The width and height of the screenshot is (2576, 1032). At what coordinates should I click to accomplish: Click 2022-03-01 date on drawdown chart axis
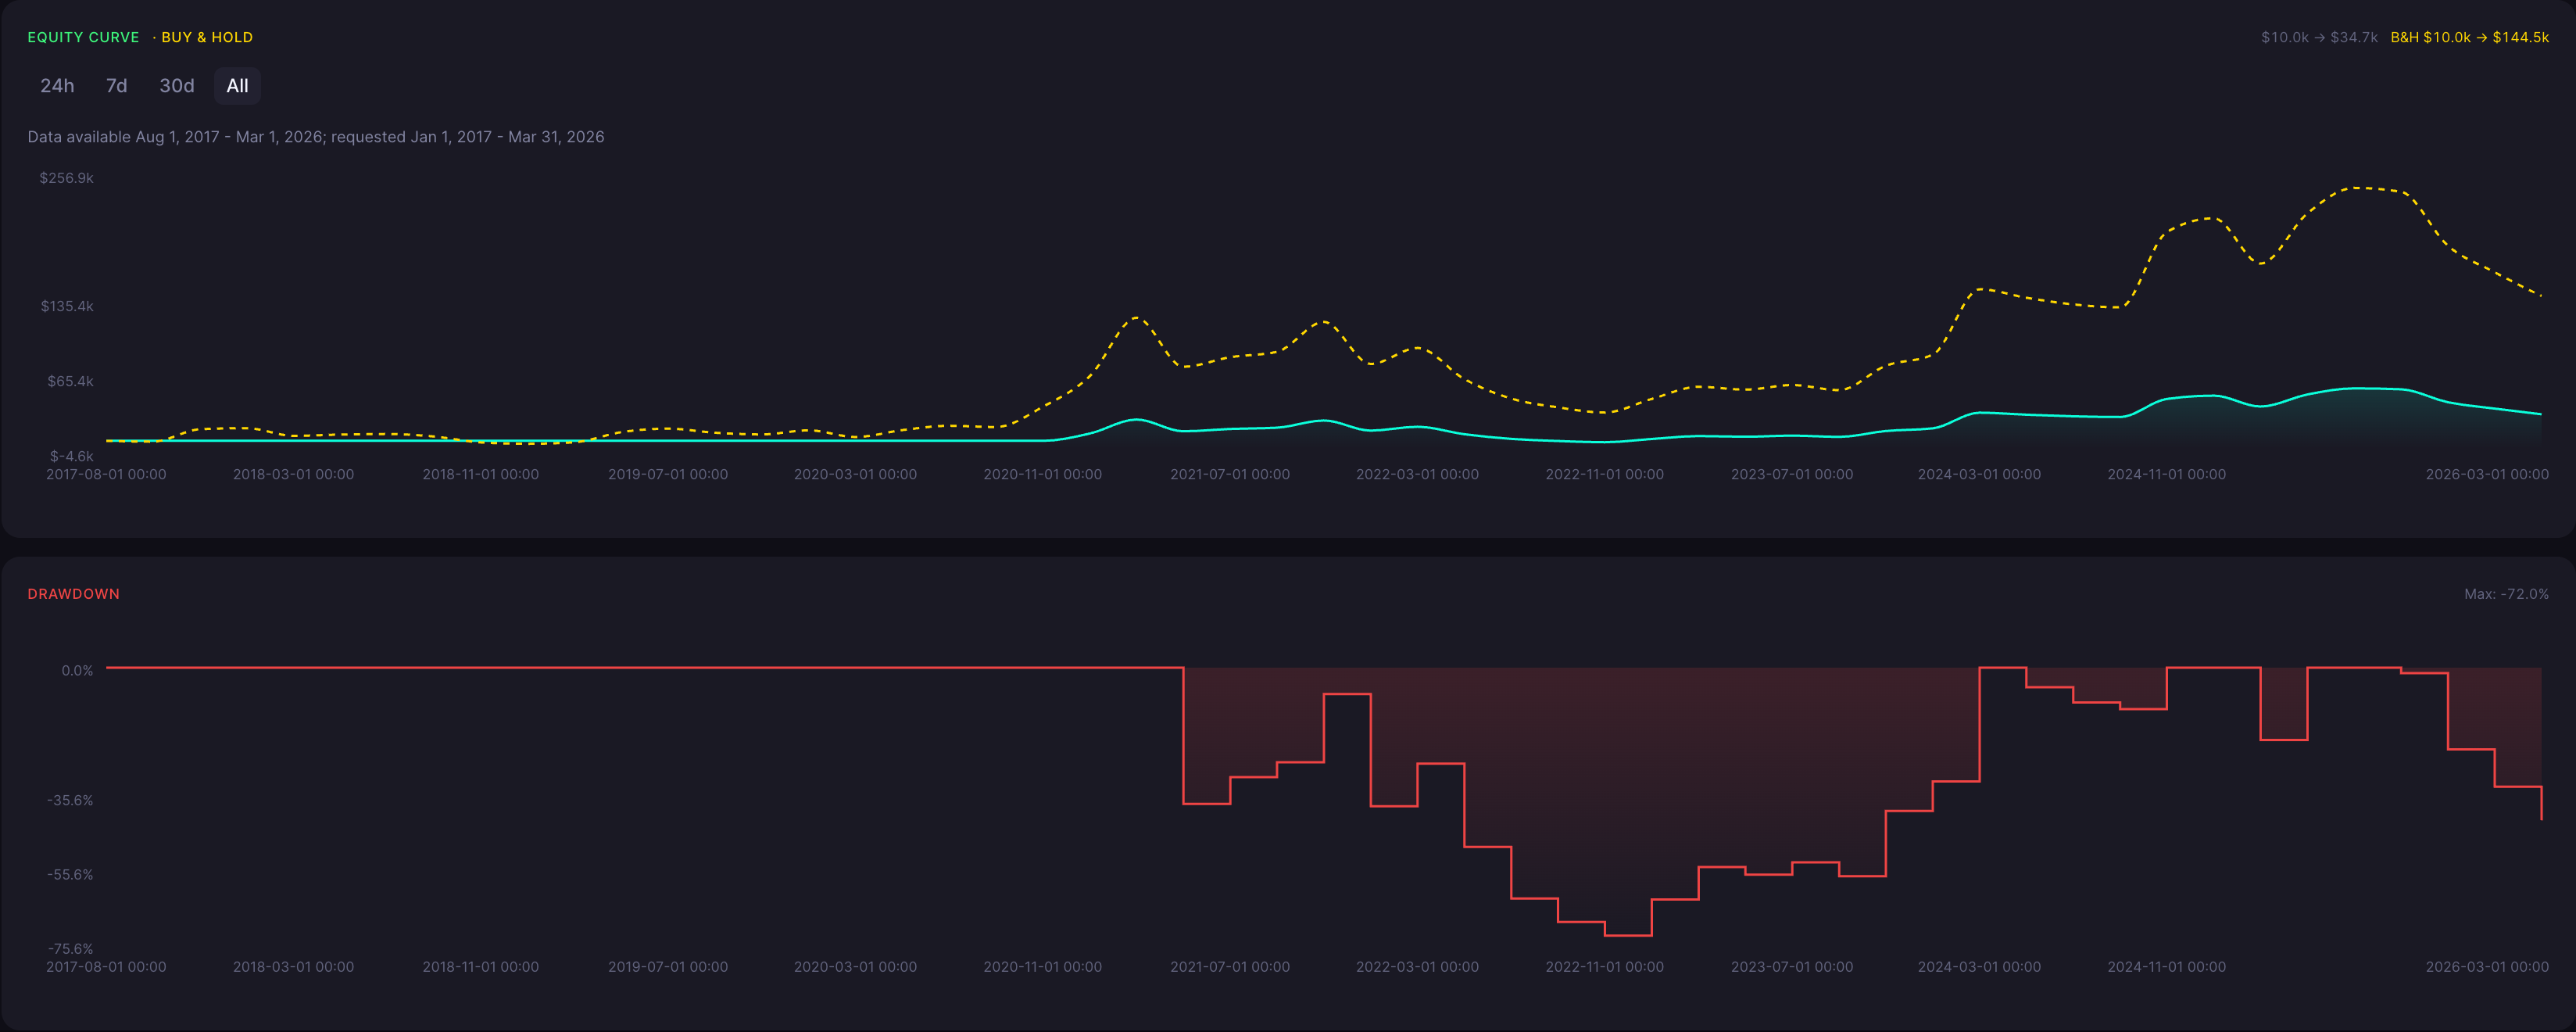(x=1417, y=967)
